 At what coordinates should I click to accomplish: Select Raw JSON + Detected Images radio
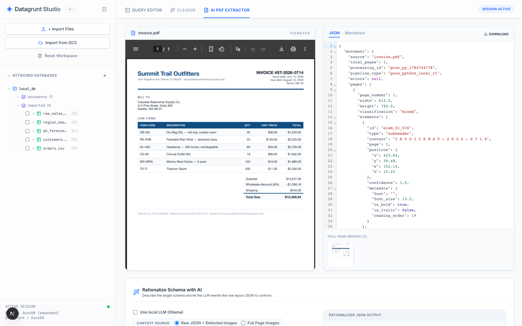(x=177, y=323)
